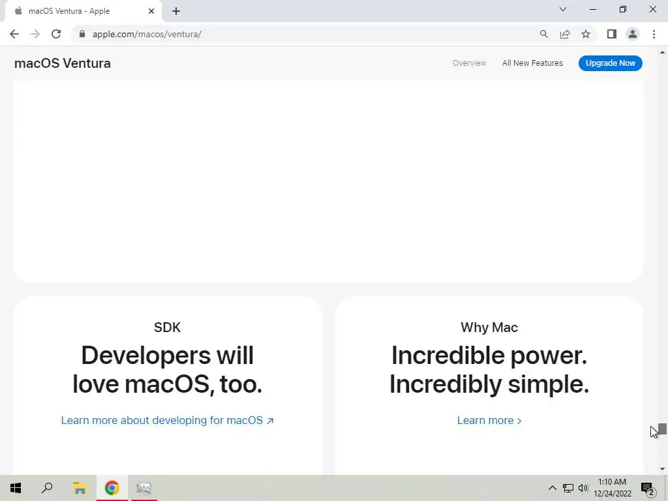Click the page scrollbar up arrow
668x501 pixels.
pyautogui.click(x=662, y=52)
